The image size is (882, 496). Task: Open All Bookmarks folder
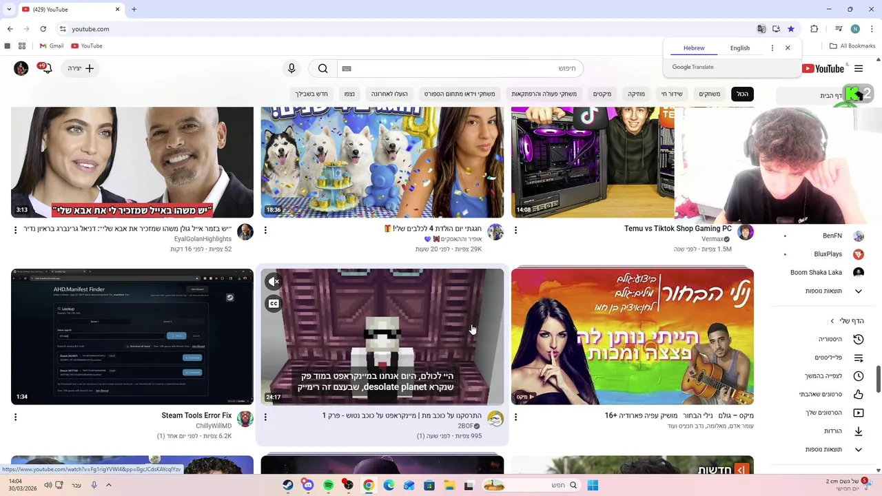(x=852, y=46)
